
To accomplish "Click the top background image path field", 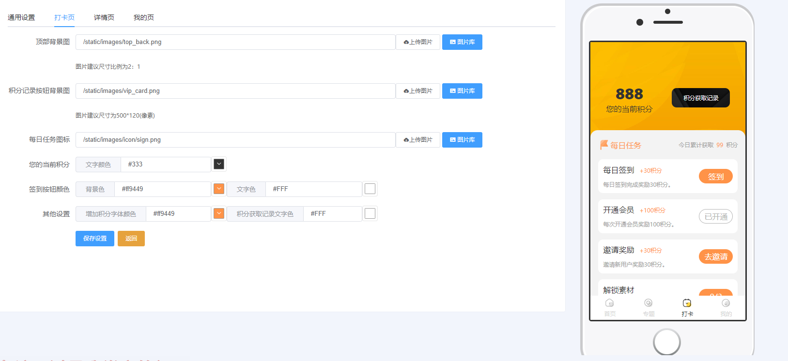I will click(x=235, y=42).
